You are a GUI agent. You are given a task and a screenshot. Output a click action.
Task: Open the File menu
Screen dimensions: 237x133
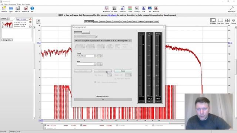tap(2, 4)
